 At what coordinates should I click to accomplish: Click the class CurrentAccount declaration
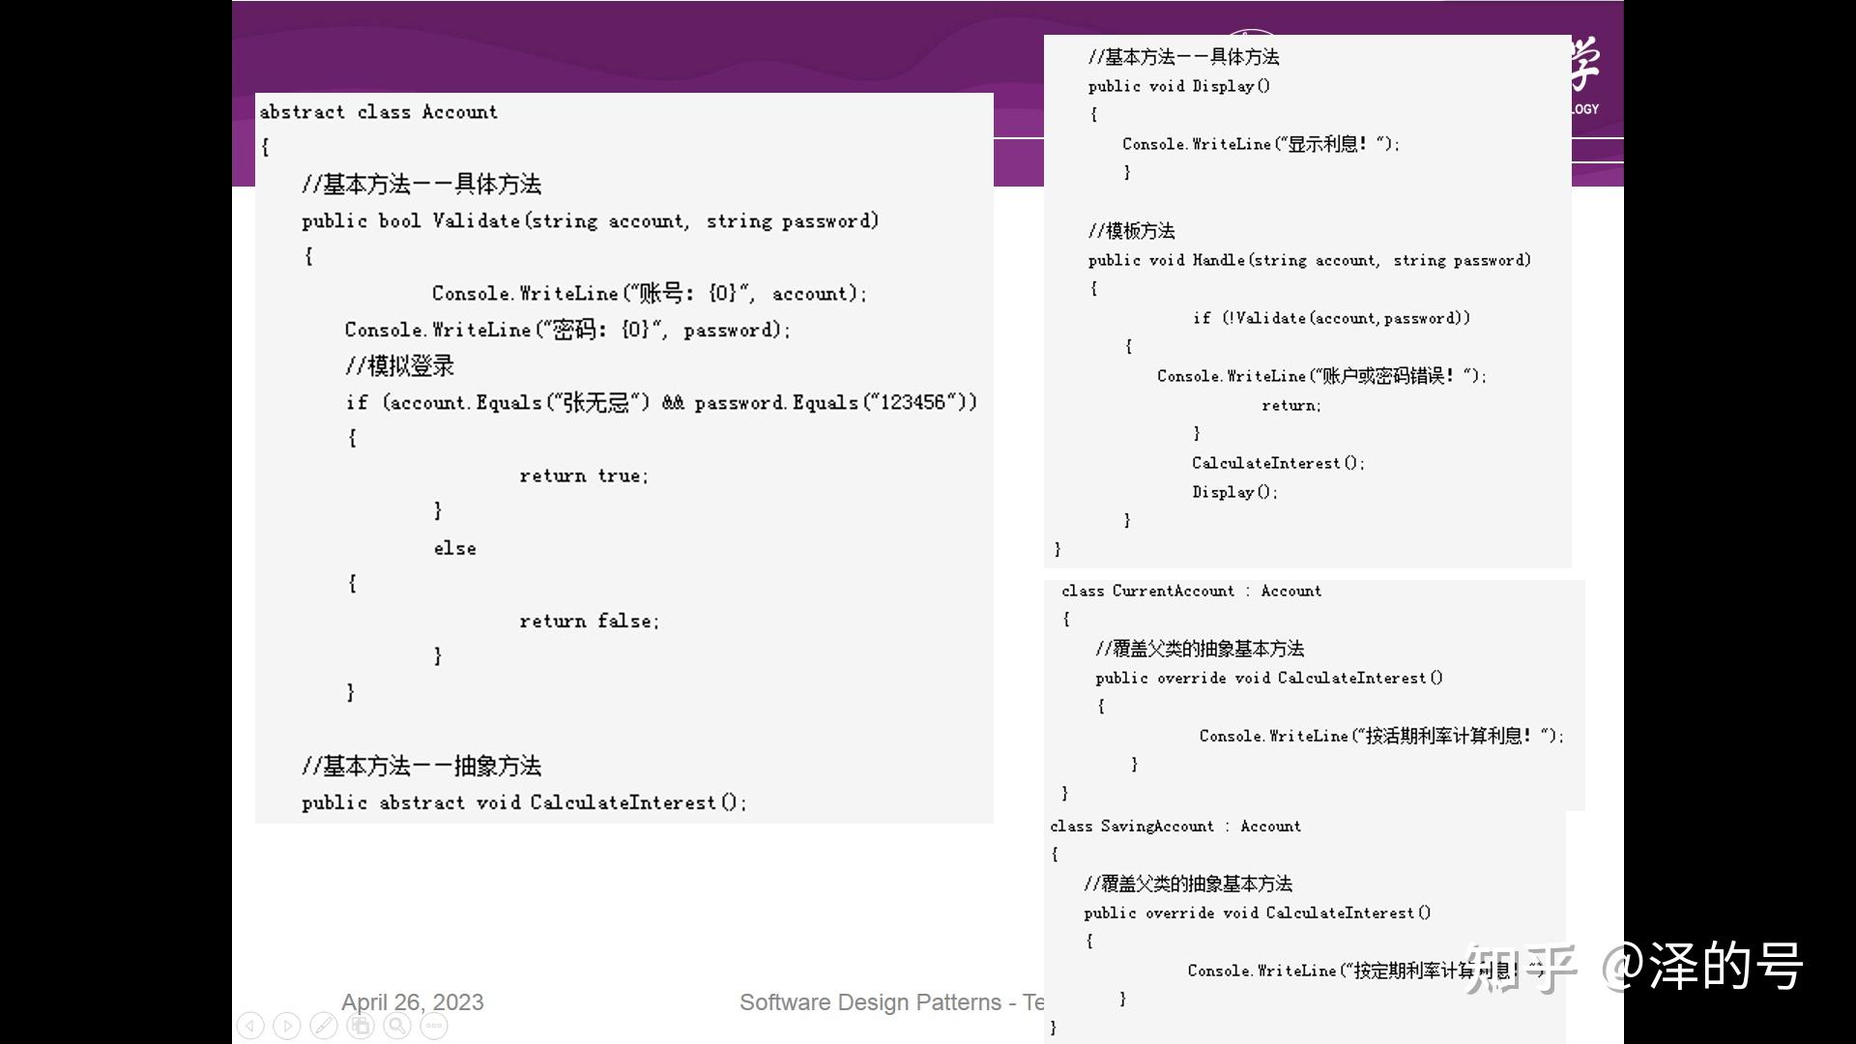[x=1191, y=591]
